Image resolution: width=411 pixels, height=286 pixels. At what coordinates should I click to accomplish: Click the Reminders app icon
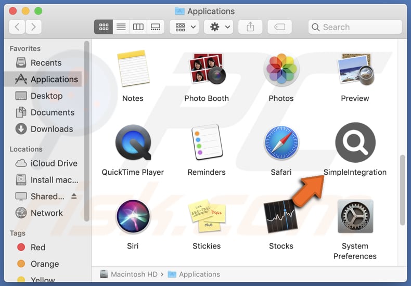pyautogui.click(x=207, y=142)
